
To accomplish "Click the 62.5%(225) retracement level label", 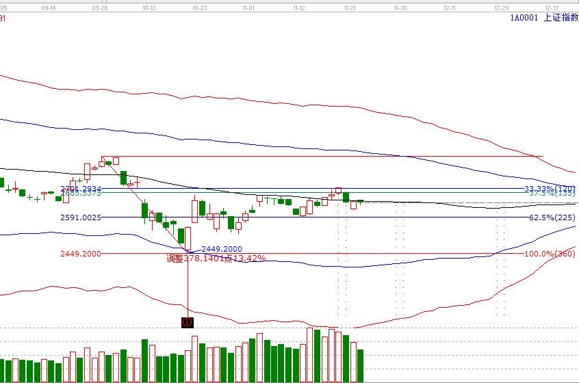I will (552, 217).
